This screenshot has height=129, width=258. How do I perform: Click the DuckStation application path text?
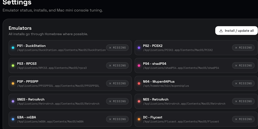tap(61, 50)
